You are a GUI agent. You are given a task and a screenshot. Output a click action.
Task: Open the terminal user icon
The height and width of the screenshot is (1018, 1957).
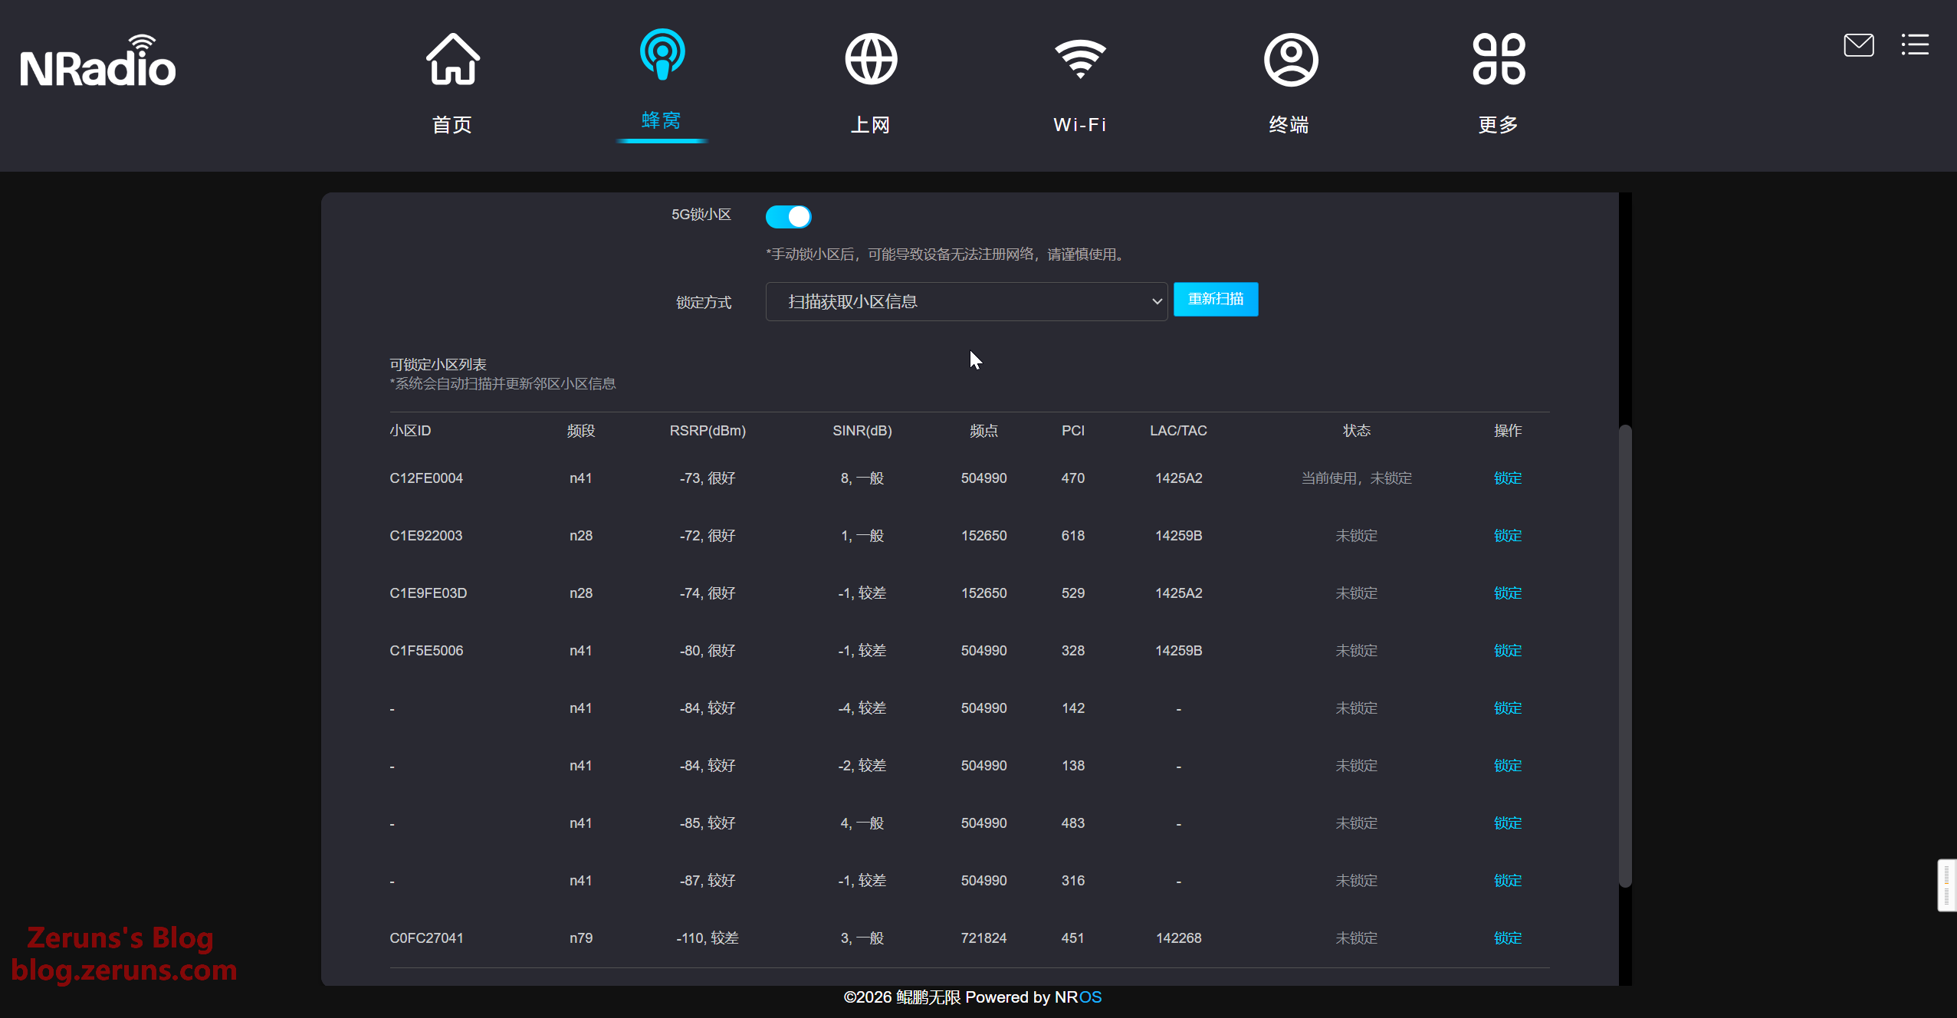coord(1290,60)
